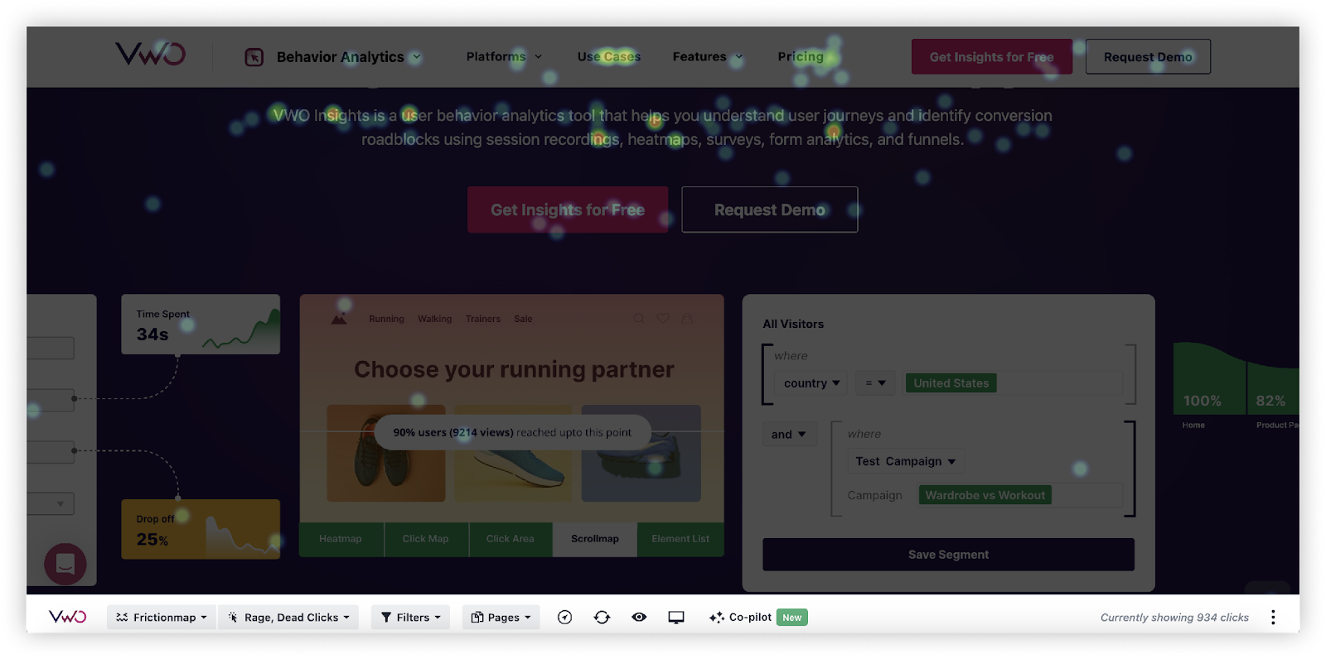This screenshot has height=659, width=1326.
Task: Click the refresh sync icon in toolbar
Action: (603, 618)
